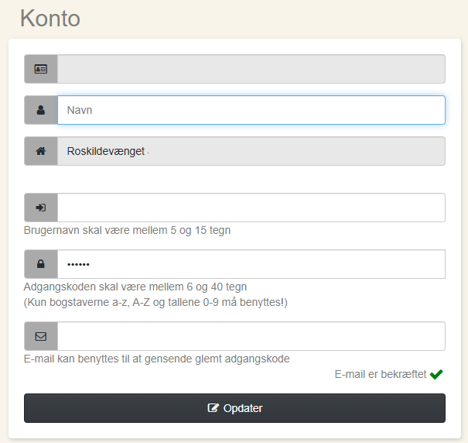The width and height of the screenshot is (468, 443).
Task: Click the green email confirmed checkmark
Action: coord(436,374)
